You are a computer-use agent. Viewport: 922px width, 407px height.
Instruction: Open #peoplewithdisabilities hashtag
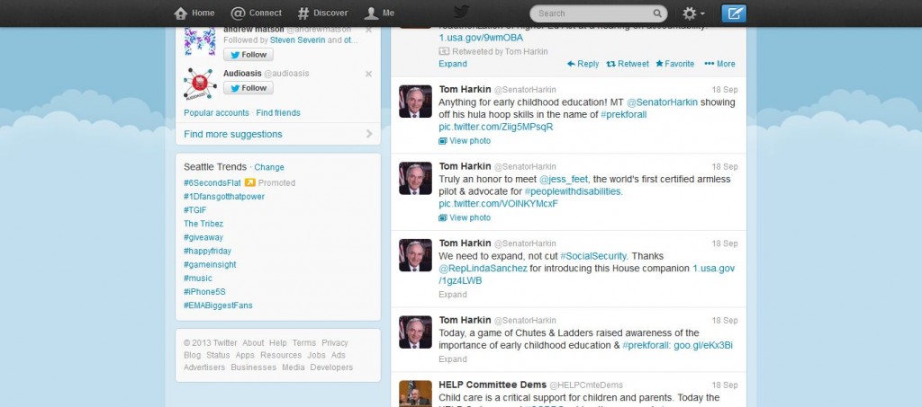click(x=573, y=191)
